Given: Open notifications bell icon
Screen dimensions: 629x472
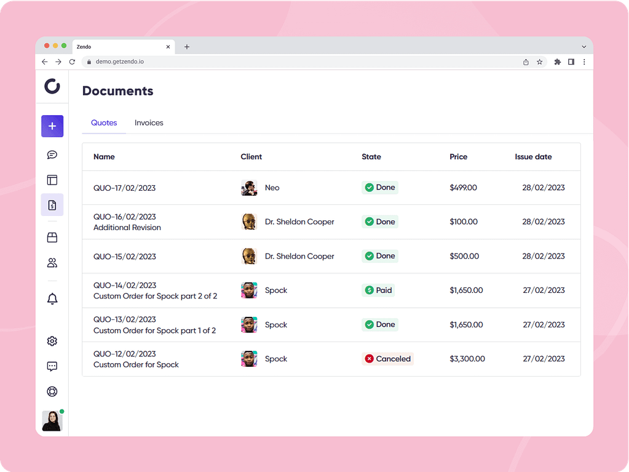Looking at the screenshot, I should click(x=52, y=299).
